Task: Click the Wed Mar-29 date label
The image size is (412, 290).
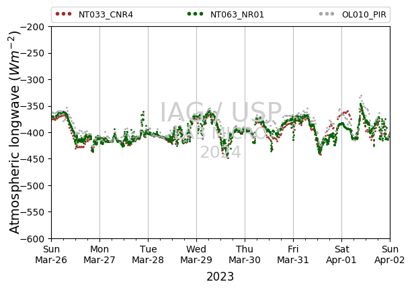Action: 196,254
